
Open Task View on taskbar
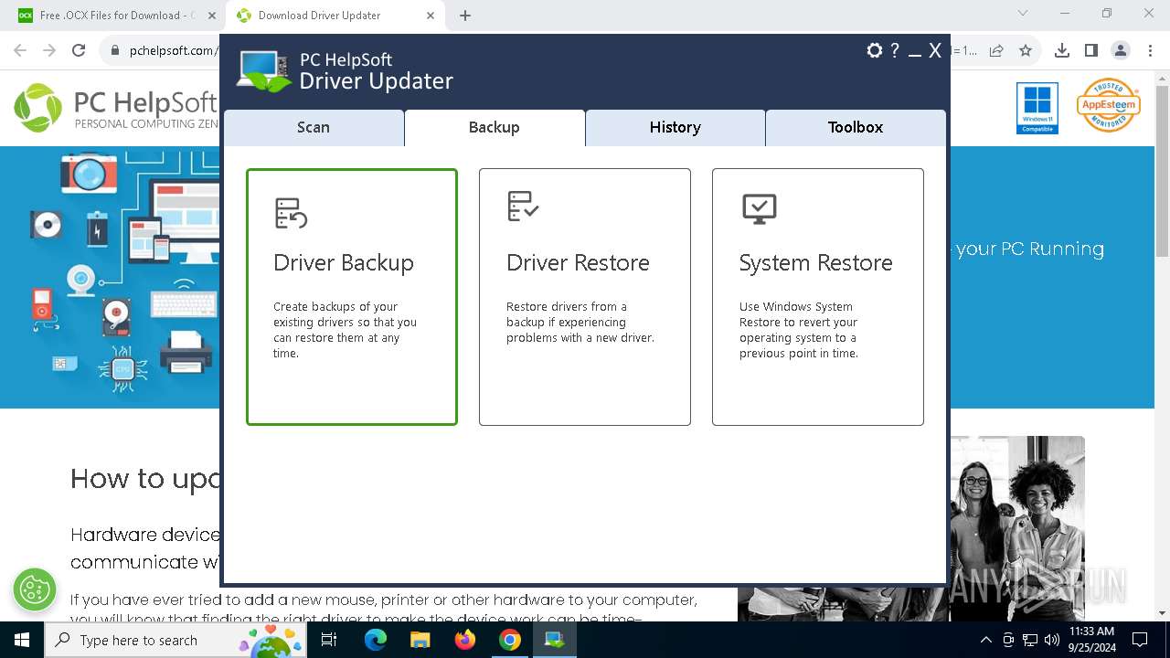coord(329,640)
